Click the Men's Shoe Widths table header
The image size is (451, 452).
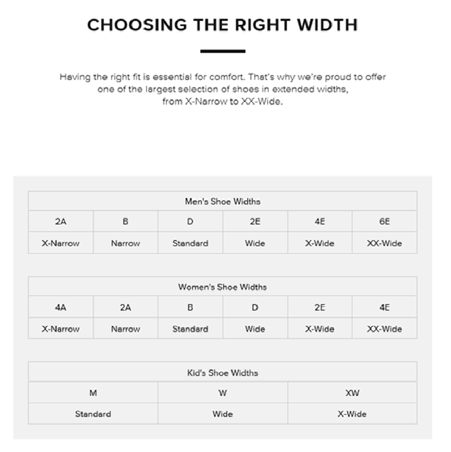tap(222, 201)
